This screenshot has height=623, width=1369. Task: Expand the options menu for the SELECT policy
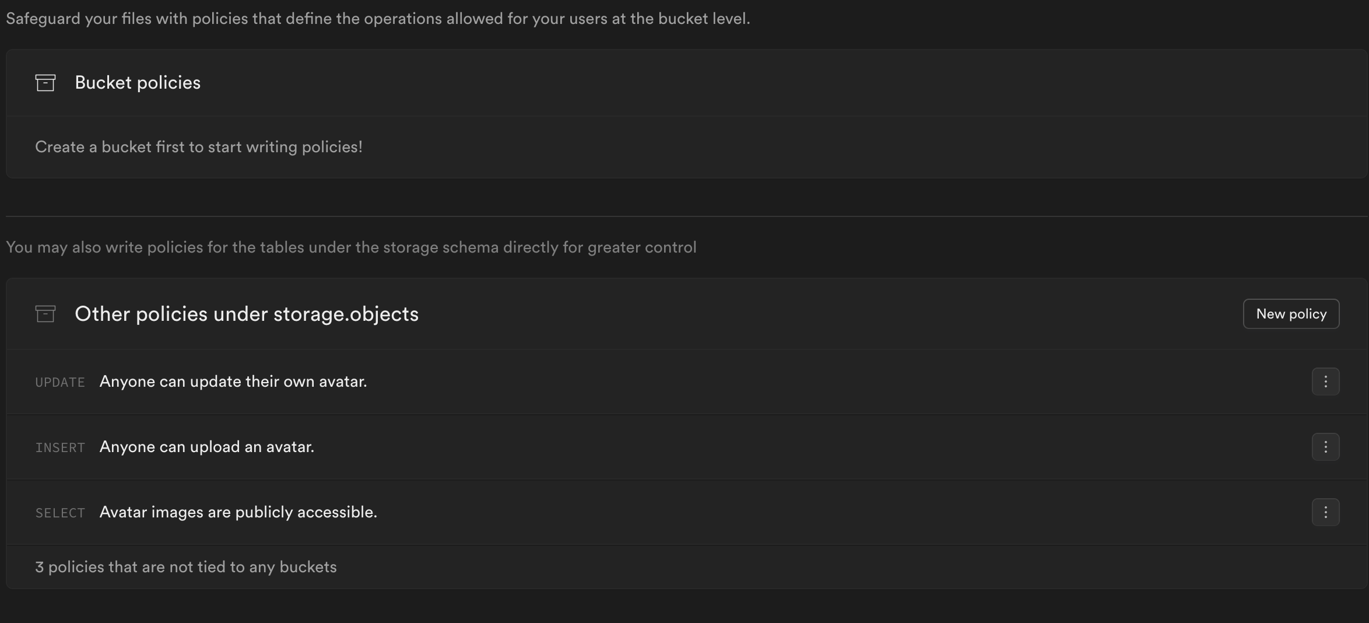coord(1325,512)
